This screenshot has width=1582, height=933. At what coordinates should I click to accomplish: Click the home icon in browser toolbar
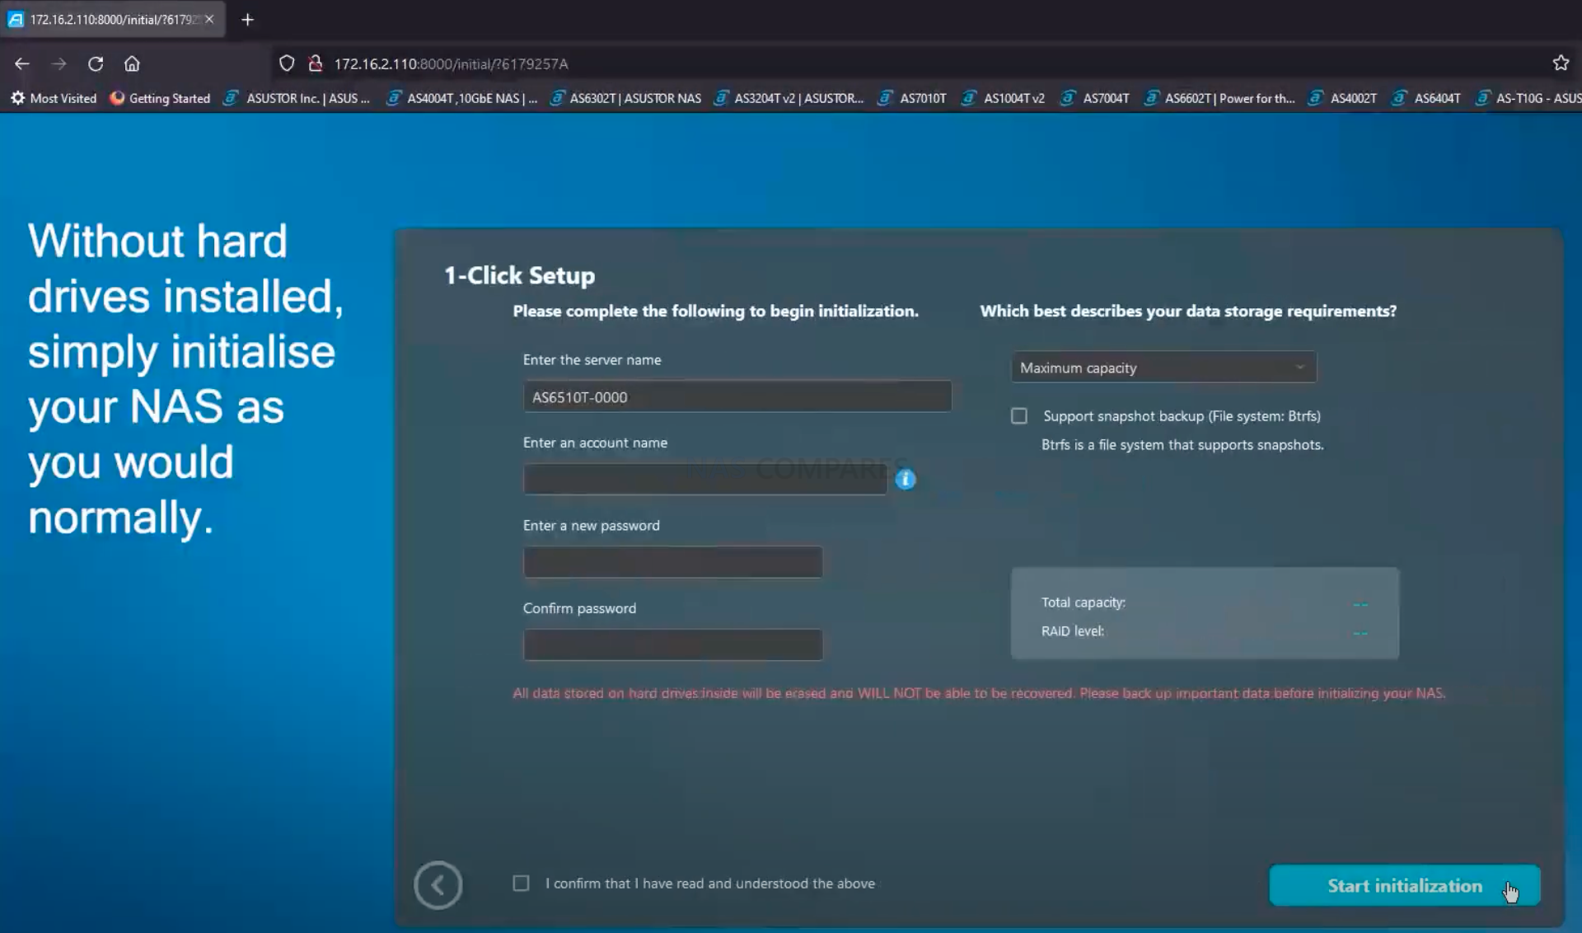point(132,63)
